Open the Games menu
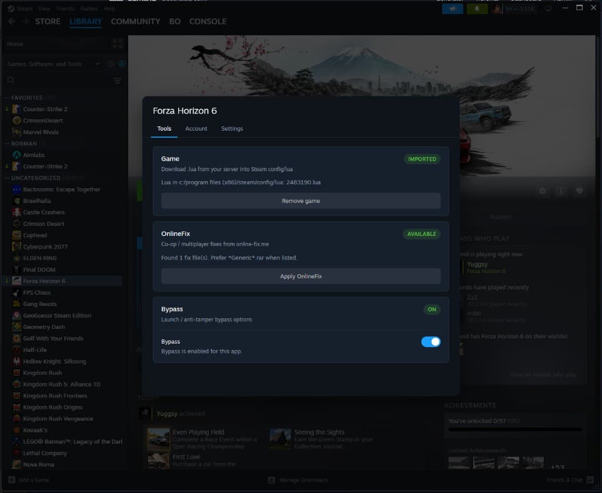This screenshot has height=493, width=602. 89,8
